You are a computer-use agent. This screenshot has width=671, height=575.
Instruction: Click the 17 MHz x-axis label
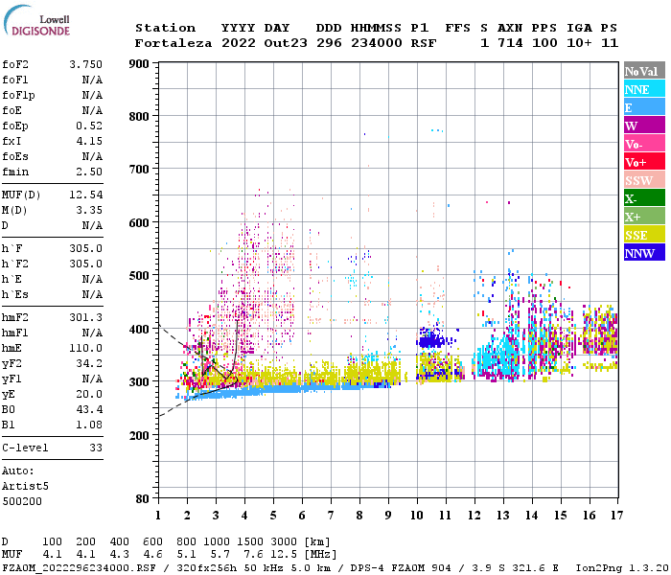616,516
